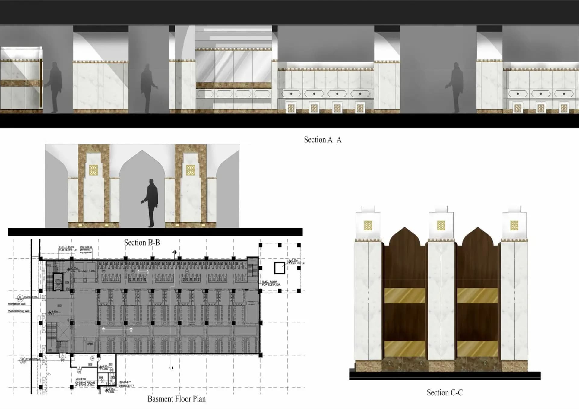Click the white B-B section cut marker in plan
The height and width of the screenshot is (409, 579).
(117, 330)
